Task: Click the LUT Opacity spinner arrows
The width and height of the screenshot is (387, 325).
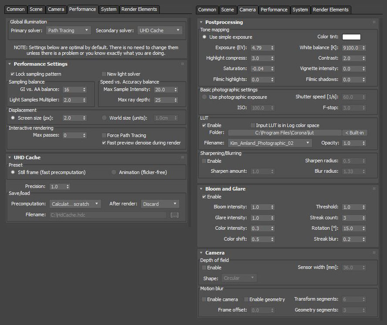Action: 363,143
